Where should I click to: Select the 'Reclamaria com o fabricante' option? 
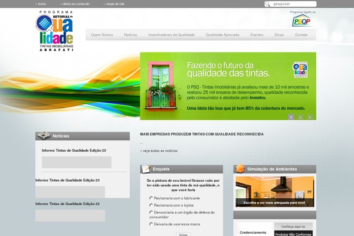(x=151, y=198)
